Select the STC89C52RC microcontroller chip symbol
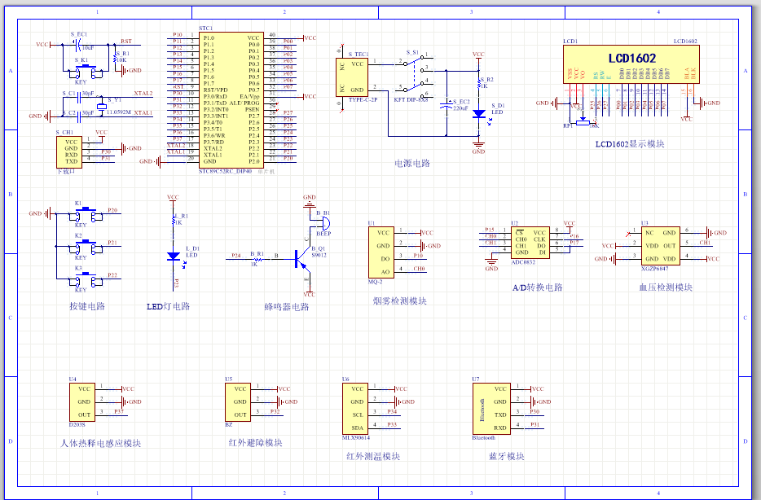 click(x=231, y=99)
